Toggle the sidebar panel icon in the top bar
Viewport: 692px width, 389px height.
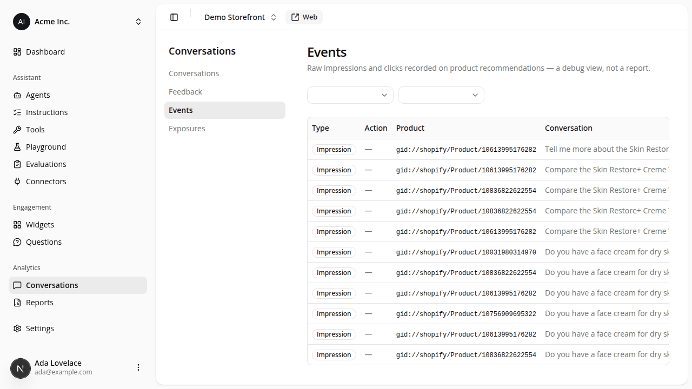pyautogui.click(x=174, y=17)
